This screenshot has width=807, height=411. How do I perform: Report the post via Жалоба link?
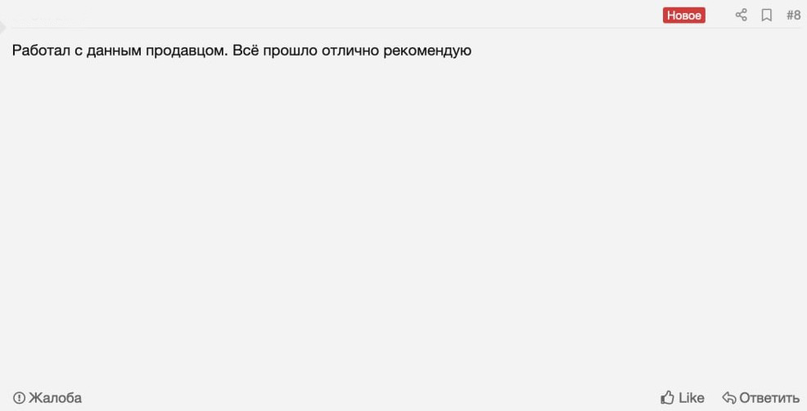click(55, 398)
